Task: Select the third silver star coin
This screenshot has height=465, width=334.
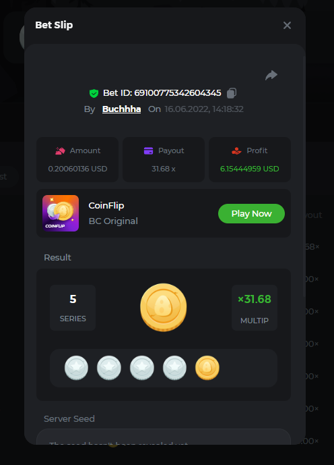Action: [141, 368]
